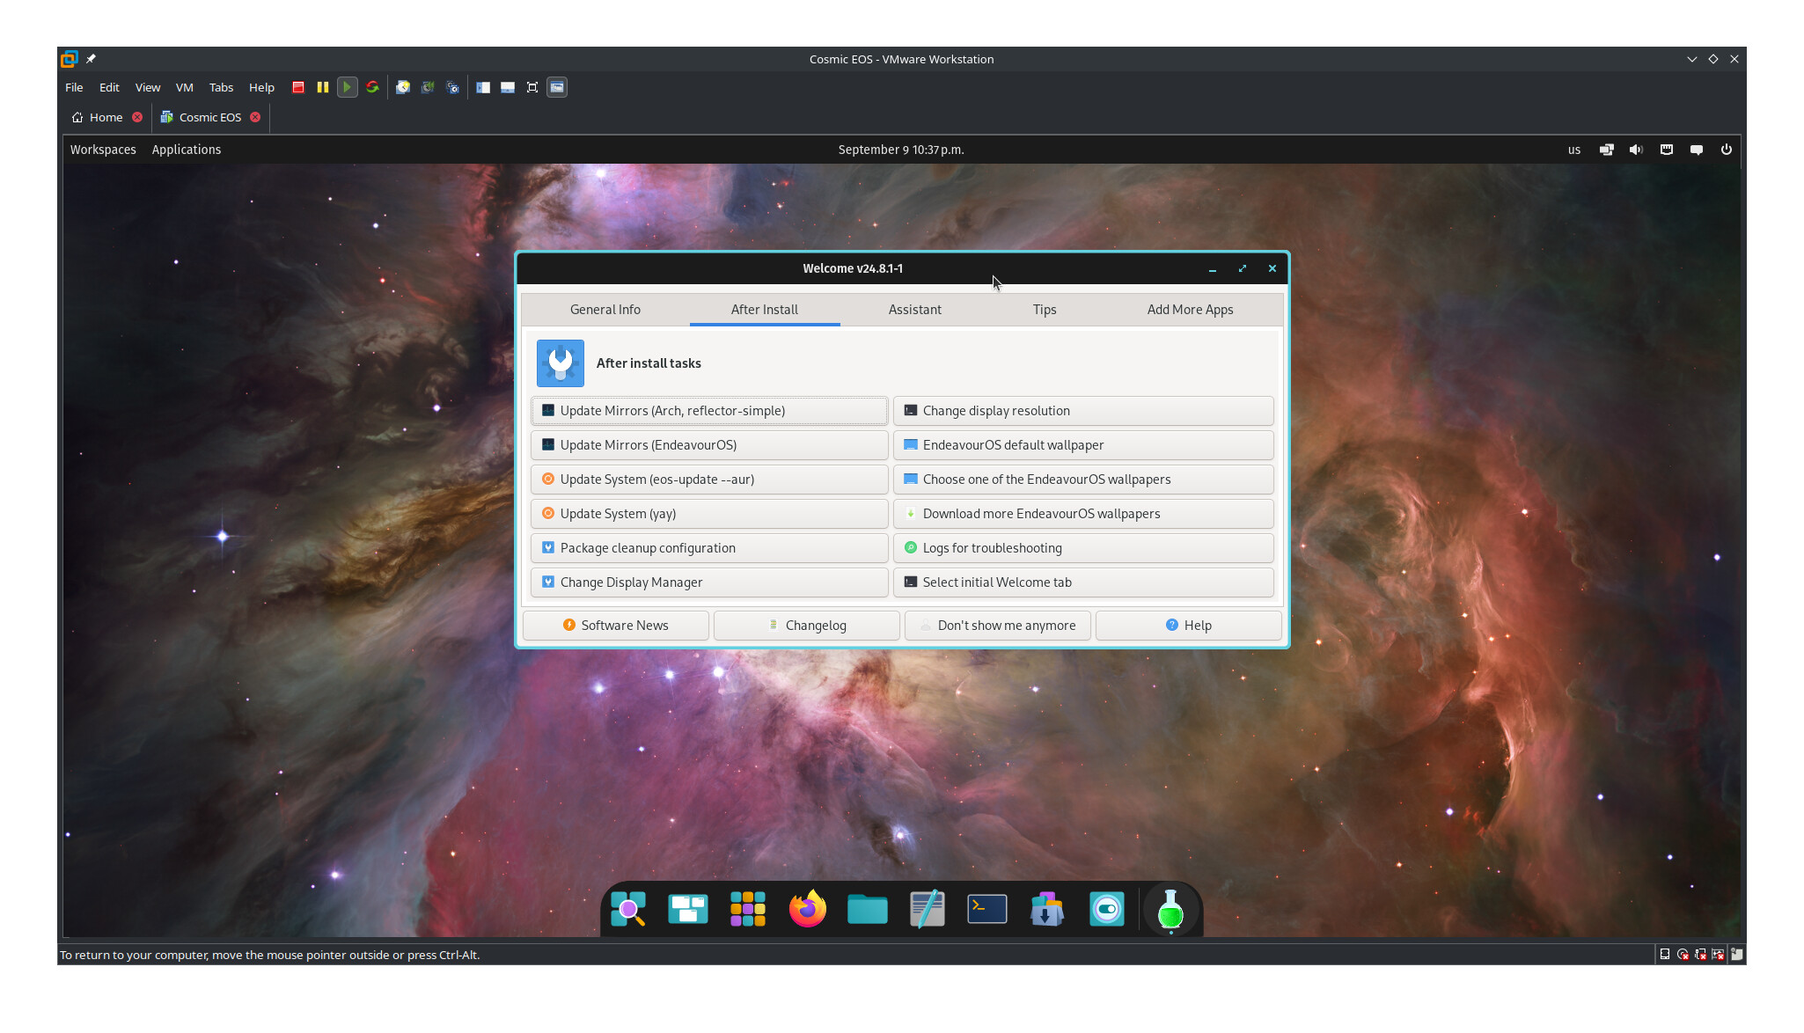Click Change display resolution
This screenshot has height=1033, width=1804.
[x=1083, y=411]
